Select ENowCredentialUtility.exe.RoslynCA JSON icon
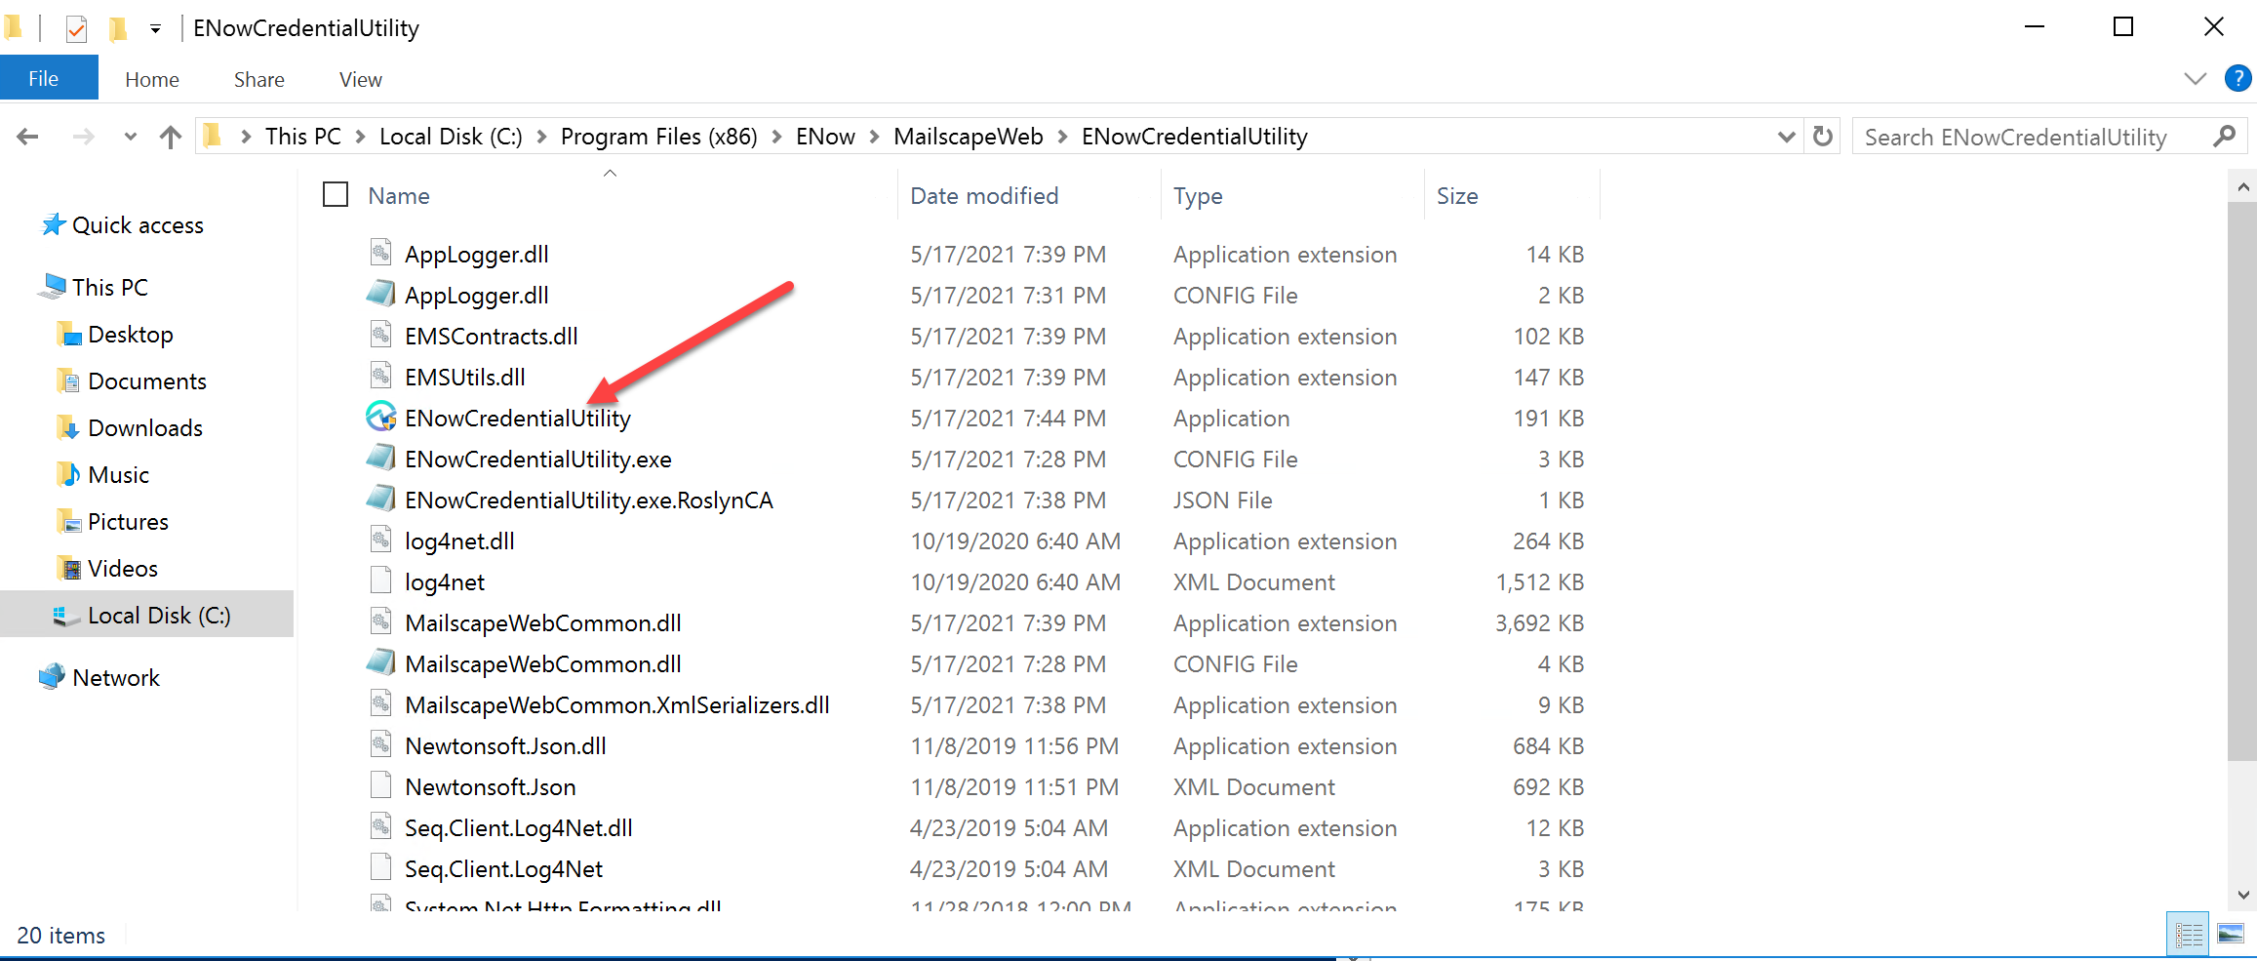The height and width of the screenshot is (961, 2257). (x=380, y=499)
